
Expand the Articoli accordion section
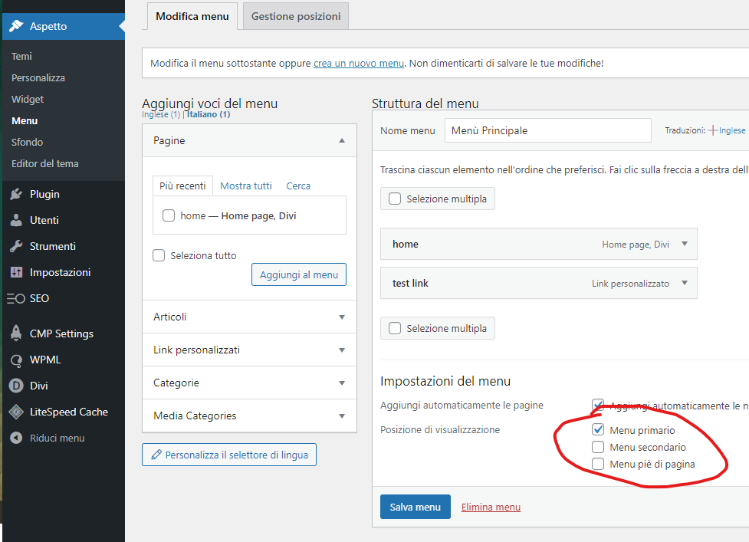342,317
